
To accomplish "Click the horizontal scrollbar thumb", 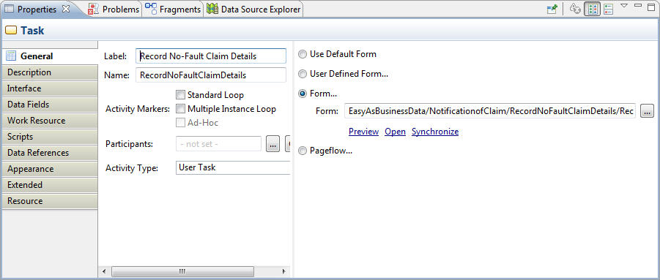I will coord(182,272).
